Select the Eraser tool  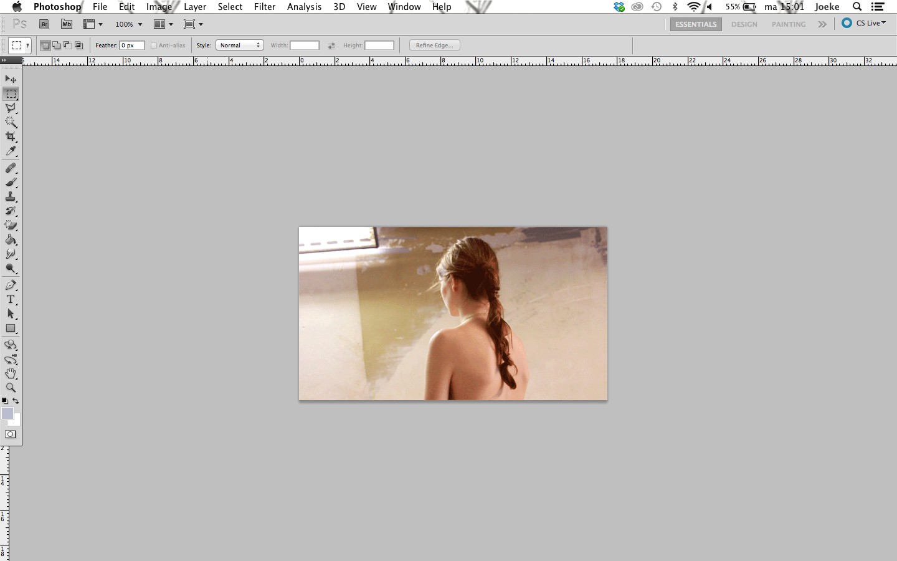point(11,226)
